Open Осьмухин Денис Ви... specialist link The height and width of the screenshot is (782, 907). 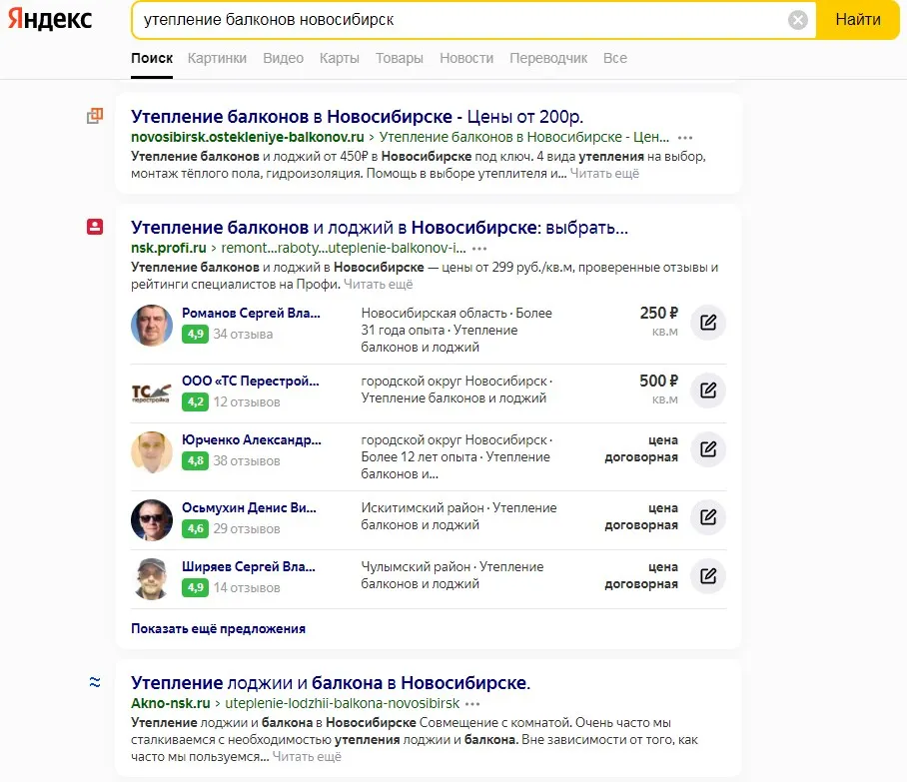pos(250,507)
